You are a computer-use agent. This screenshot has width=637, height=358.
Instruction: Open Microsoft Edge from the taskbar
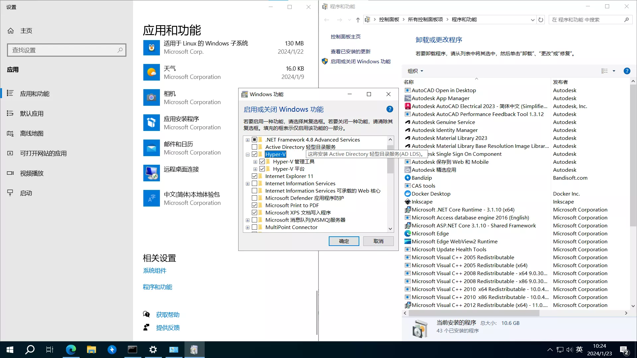71,349
